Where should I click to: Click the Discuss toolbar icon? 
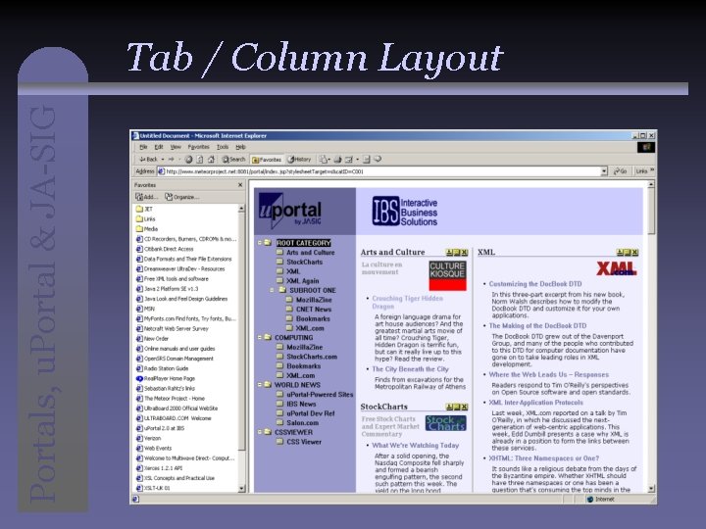(367, 160)
